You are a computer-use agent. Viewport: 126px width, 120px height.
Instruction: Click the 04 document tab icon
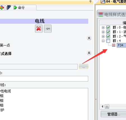pyautogui.click(x=103, y=2)
